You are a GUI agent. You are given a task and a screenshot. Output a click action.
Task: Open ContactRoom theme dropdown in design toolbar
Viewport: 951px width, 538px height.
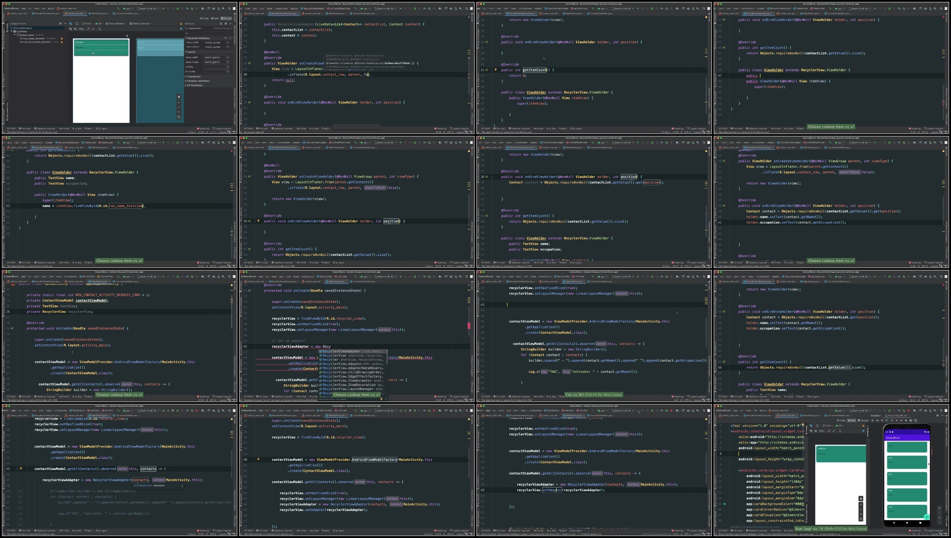pyautogui.click(x=115, y=24)
